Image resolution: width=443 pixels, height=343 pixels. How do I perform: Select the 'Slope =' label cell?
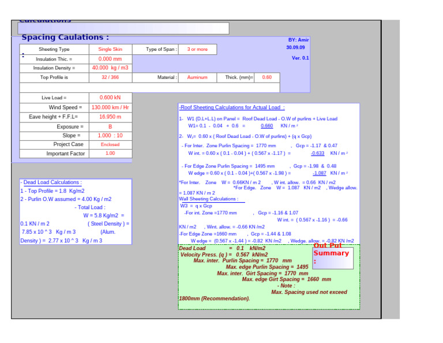click(54, 136)
